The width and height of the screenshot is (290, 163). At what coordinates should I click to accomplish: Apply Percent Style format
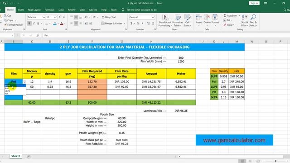pos(138,23)
